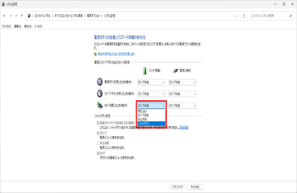Click 現在利用可能ではない設定を変更します link

(116, 54)
